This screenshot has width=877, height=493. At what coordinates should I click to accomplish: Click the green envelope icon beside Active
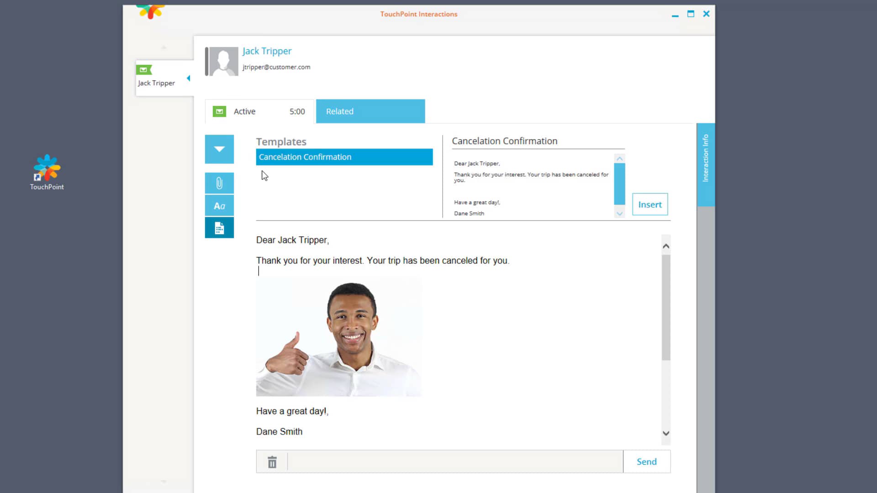click(x=219, y=111)
